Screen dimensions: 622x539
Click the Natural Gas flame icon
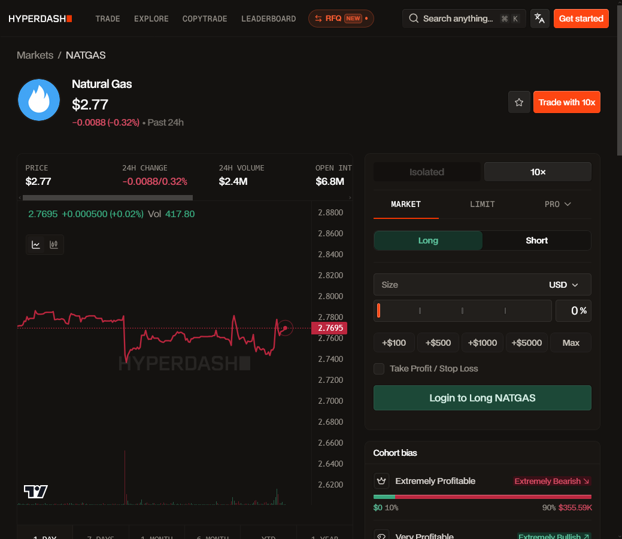pos(39,100)
